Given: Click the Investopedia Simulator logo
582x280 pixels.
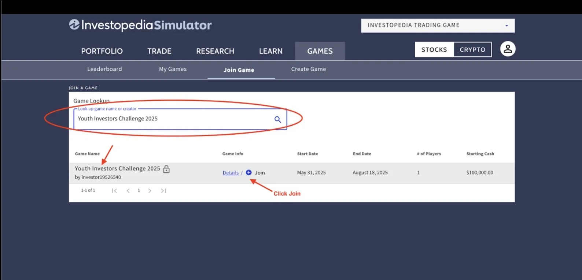Looking at the screenshot, I should (140, 25).
